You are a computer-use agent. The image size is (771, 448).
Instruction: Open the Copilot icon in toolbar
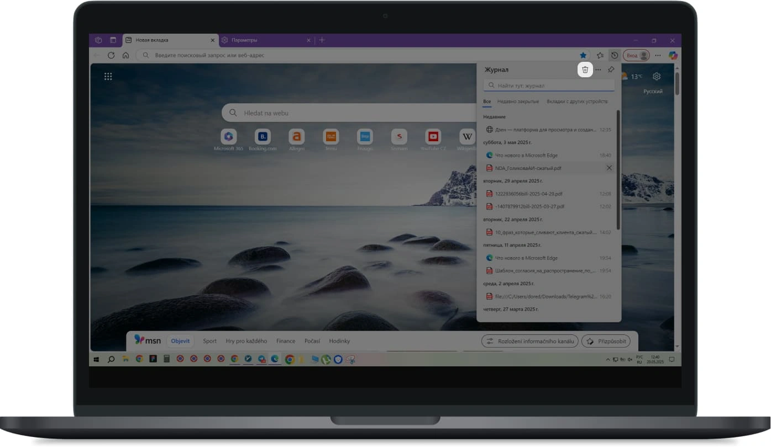click(673, 55)
